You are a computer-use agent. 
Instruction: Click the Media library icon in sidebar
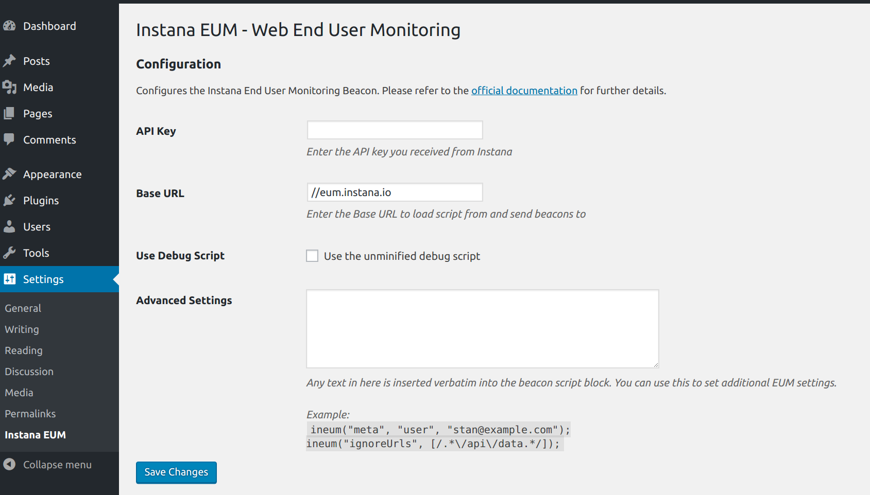9,87
